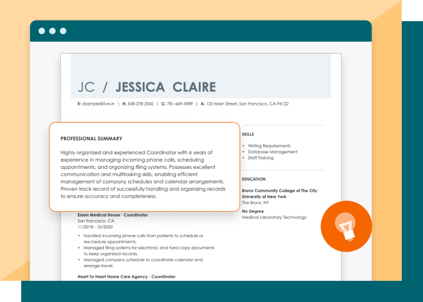Click the home phone number 508-278-2542
Image resolution: width=423 pixels, height=302 pixels.
pos(140,104)
